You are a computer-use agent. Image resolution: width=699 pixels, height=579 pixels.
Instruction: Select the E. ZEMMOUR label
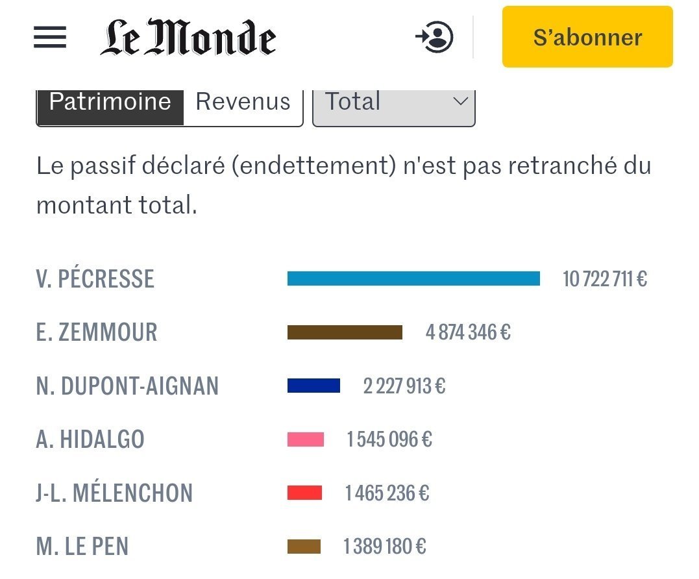coord(97,332)
